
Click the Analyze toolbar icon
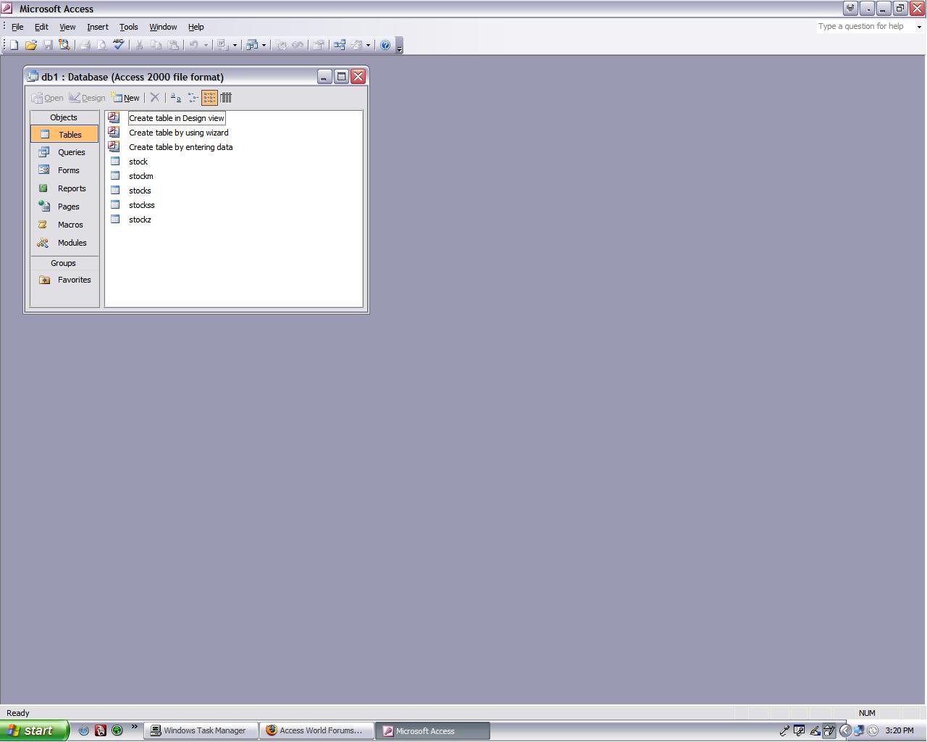[251, 45]
